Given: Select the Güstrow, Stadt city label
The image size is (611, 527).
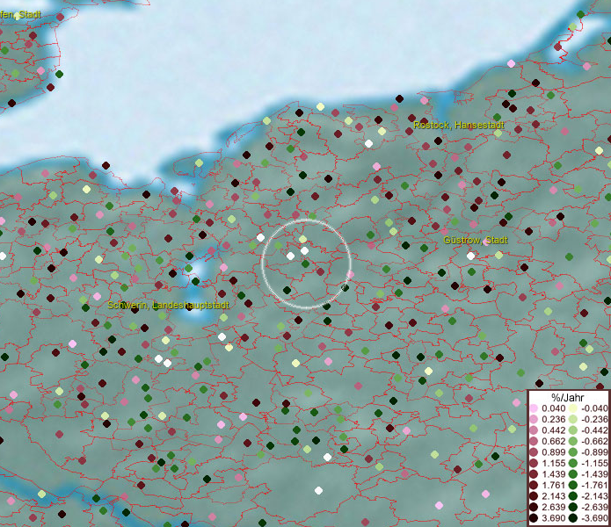Looking at the screenshot, I should tap(475, 240).
